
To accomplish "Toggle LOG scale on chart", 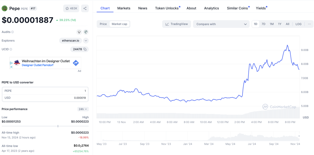I will [x=298, y=24].
